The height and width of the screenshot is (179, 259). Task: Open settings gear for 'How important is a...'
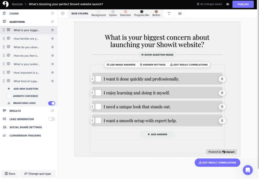52,73
